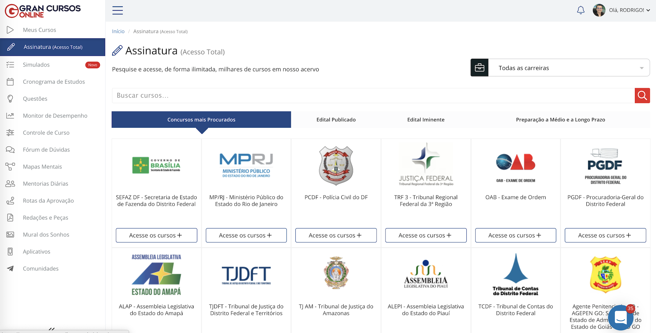656x333 pixels.
Task: Click the Mapas Mentais diagram icon
Action: 10,166
